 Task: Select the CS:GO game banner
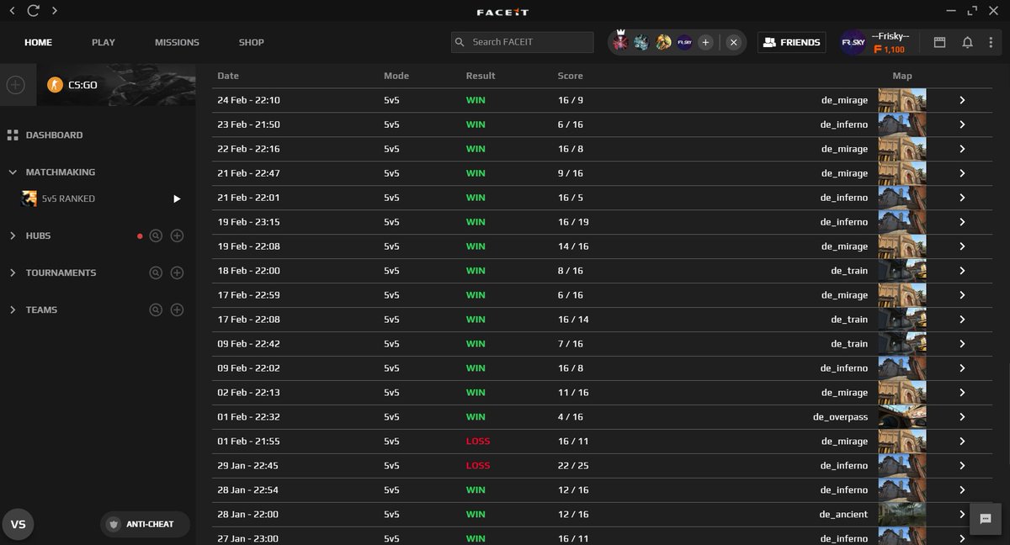tap(115, 85)
